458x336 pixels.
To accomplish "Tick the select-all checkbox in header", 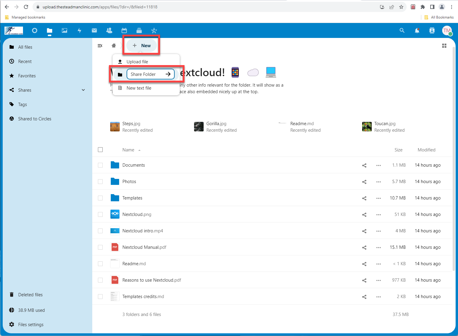I will click(x=100, y=150).
